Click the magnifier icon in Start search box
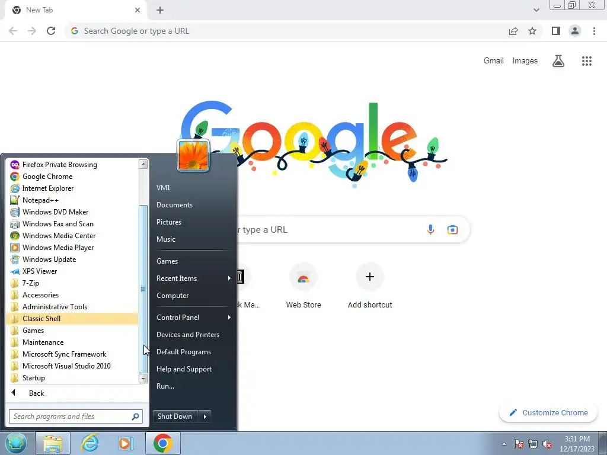The image size is (607, 455). [136, 416]
